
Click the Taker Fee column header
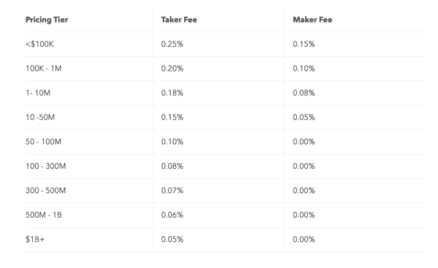coord(179,20)
